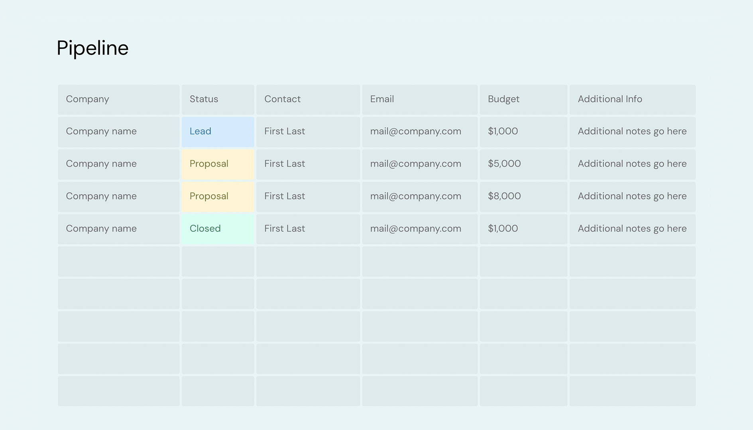This screenshot has height=430, width=753.
Task: Click the 'First Last' contact in the Lead row
Action: tap(284, 131)
